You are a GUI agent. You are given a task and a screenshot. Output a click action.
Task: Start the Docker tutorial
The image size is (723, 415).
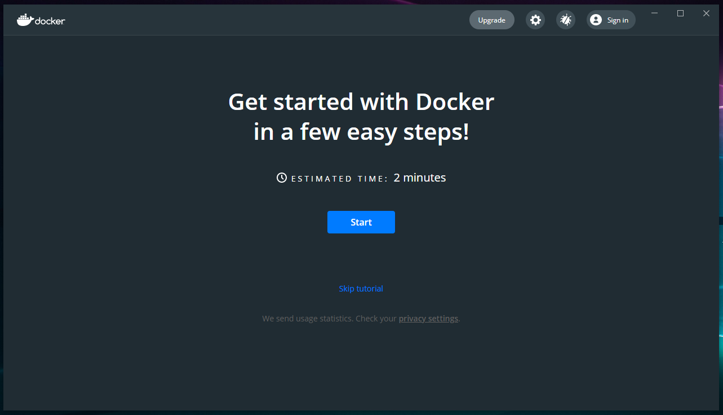coord(361,222)
